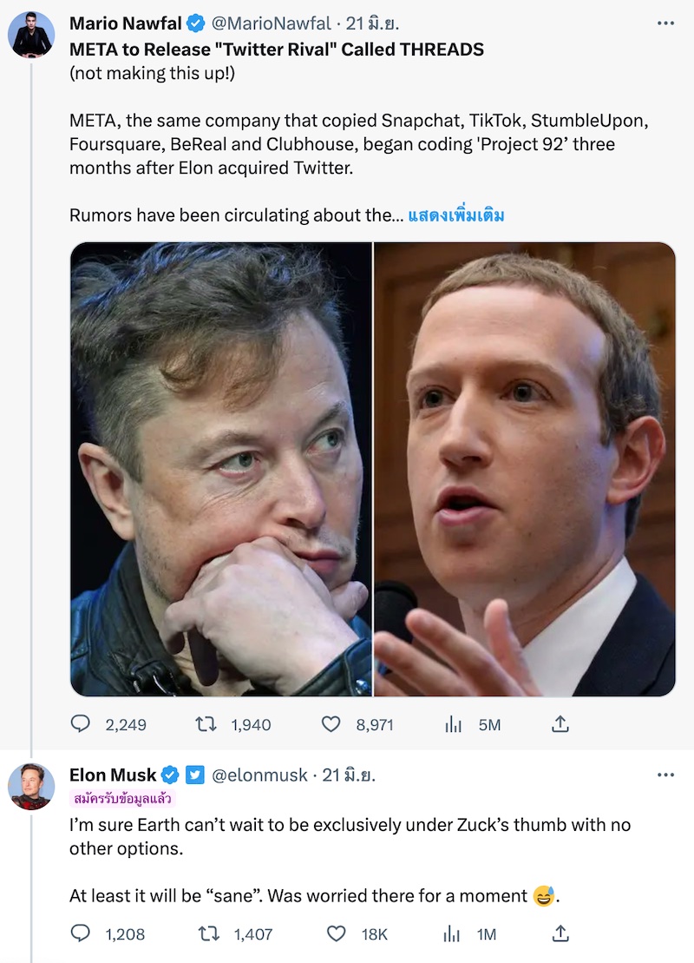Open Mario Nawfal's profile avatar
The image size is (694, 963).
pos(33,36)
